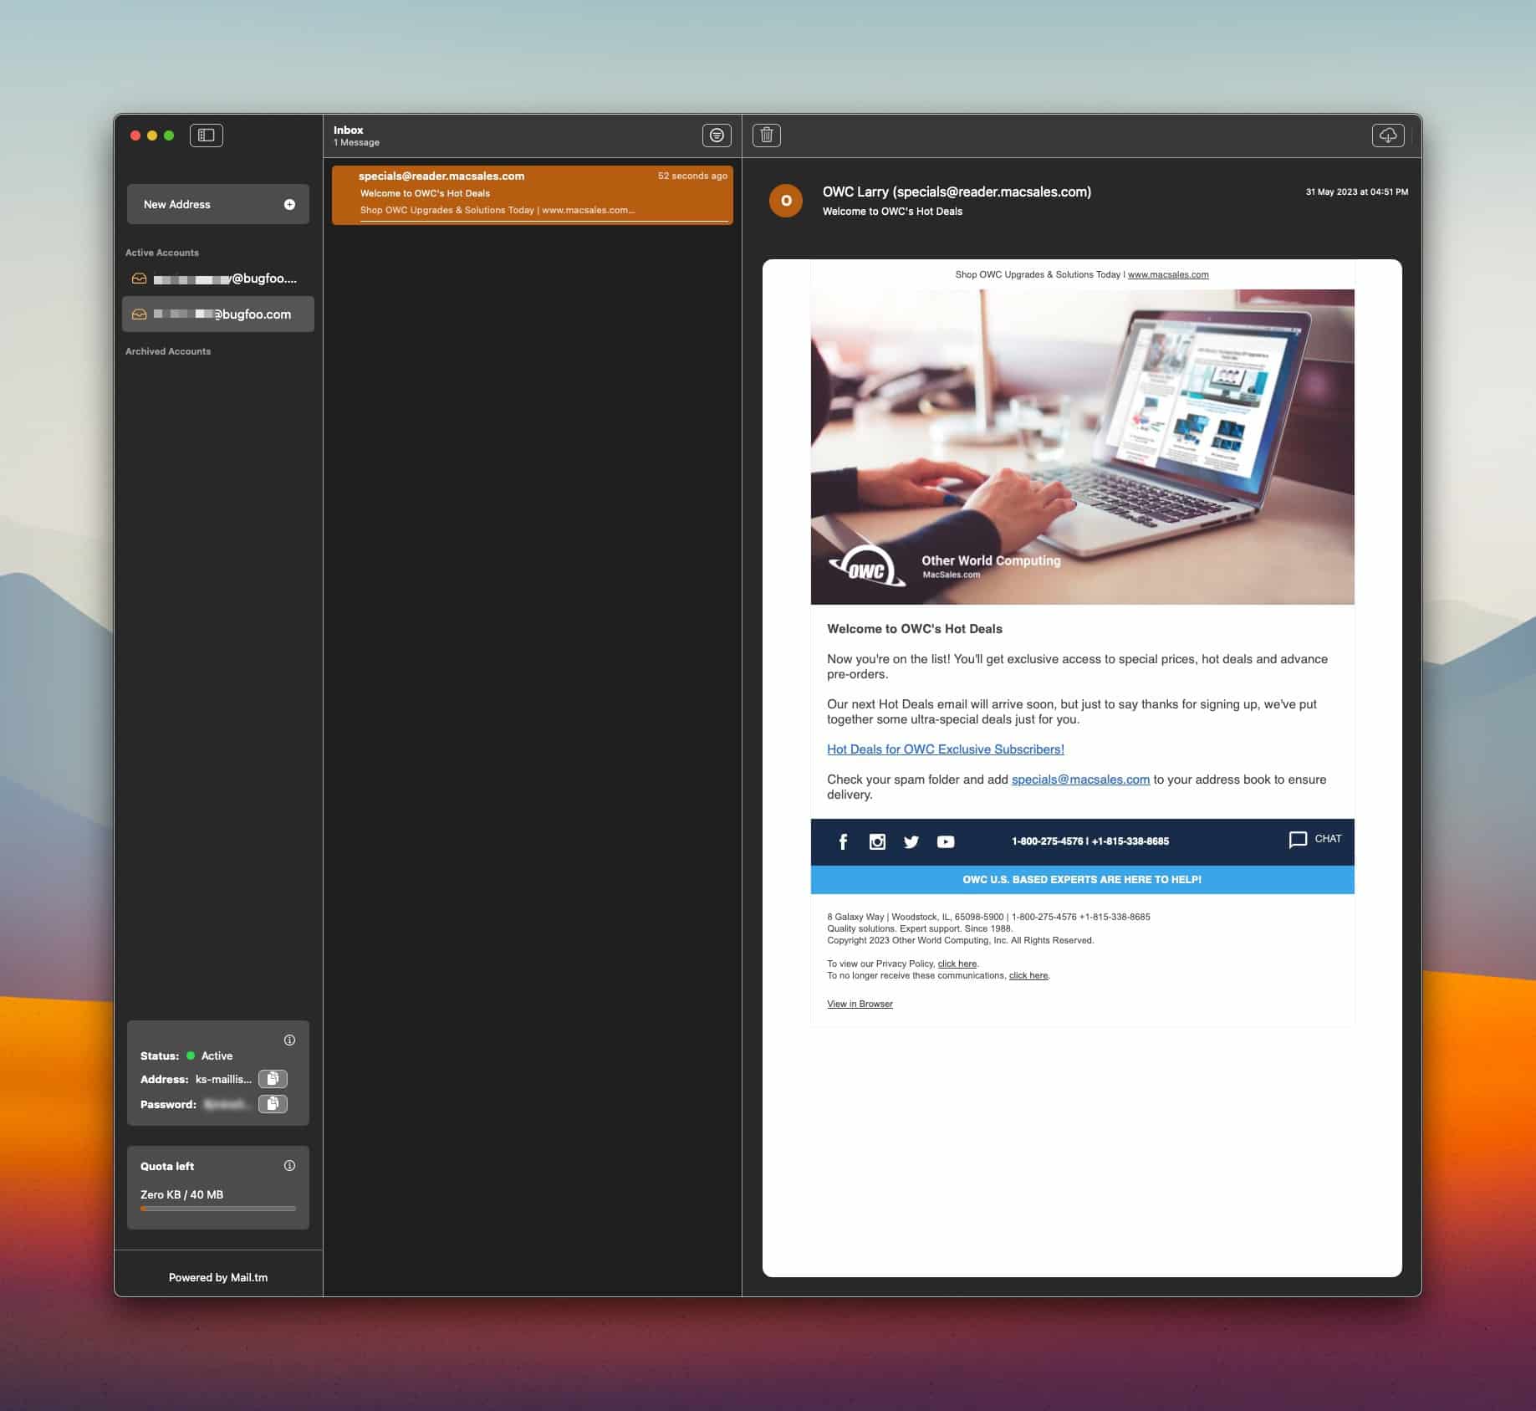The width and height of the screenshot is (1536, 1411).
Task: Delete the message with trash icon
Action: coord(767,135)
